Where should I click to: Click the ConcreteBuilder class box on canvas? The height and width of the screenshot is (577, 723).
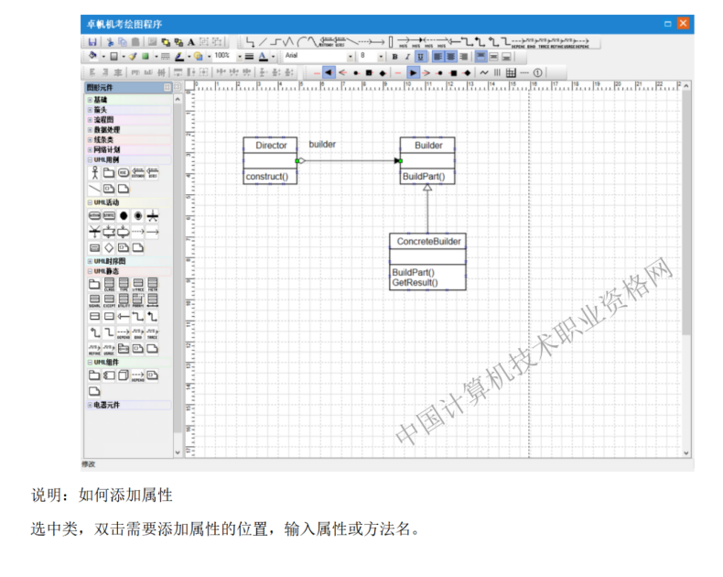coord(428,262)
